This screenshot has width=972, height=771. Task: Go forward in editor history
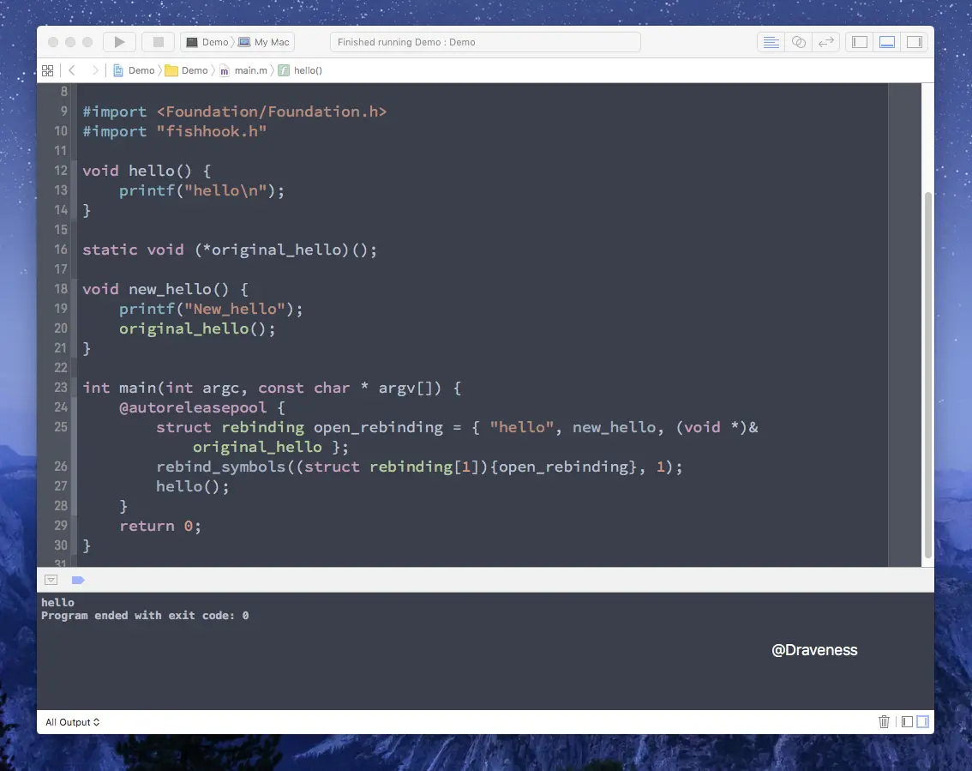(95, 70)
